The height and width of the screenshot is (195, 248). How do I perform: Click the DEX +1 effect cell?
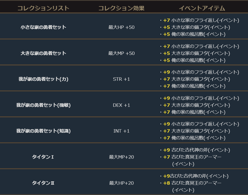(121, 105)
